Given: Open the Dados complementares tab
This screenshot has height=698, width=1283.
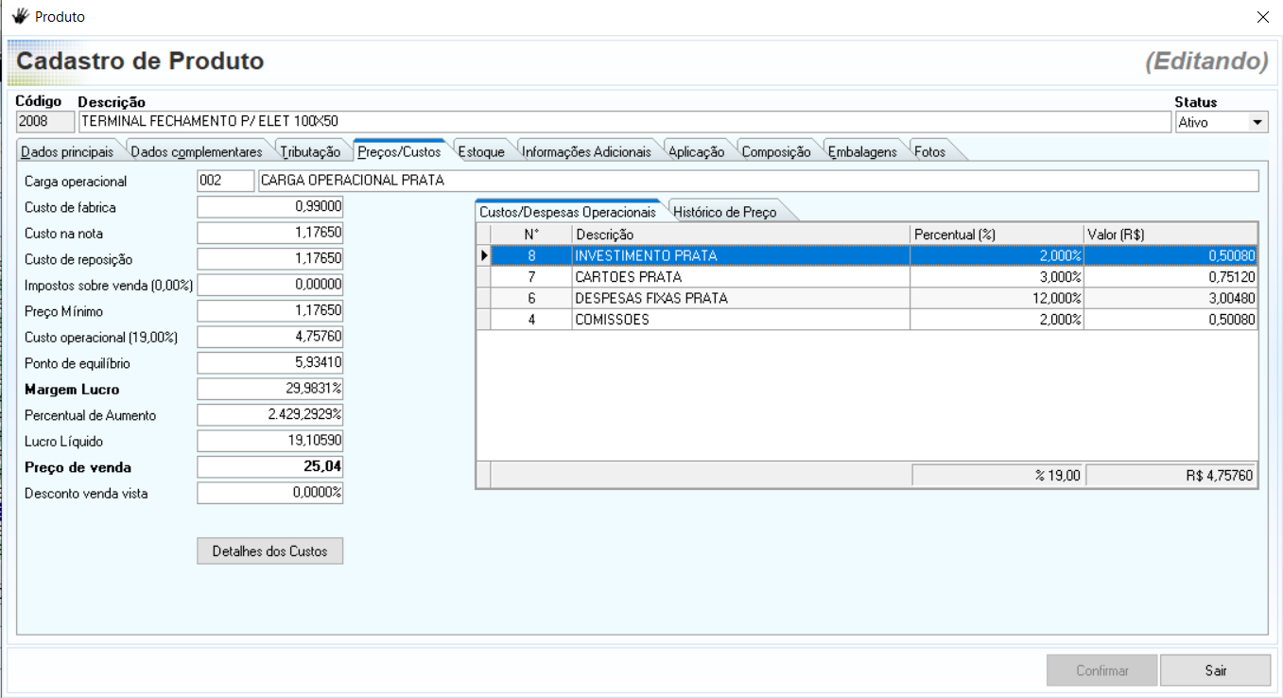Looking at the screenshot, I should click(197, 151).
